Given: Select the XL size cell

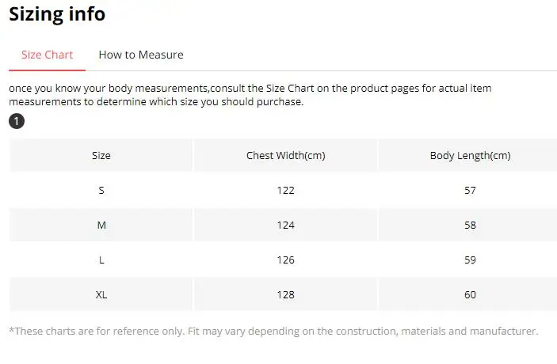Looking at the screenshot, I should tap(101, 294).
